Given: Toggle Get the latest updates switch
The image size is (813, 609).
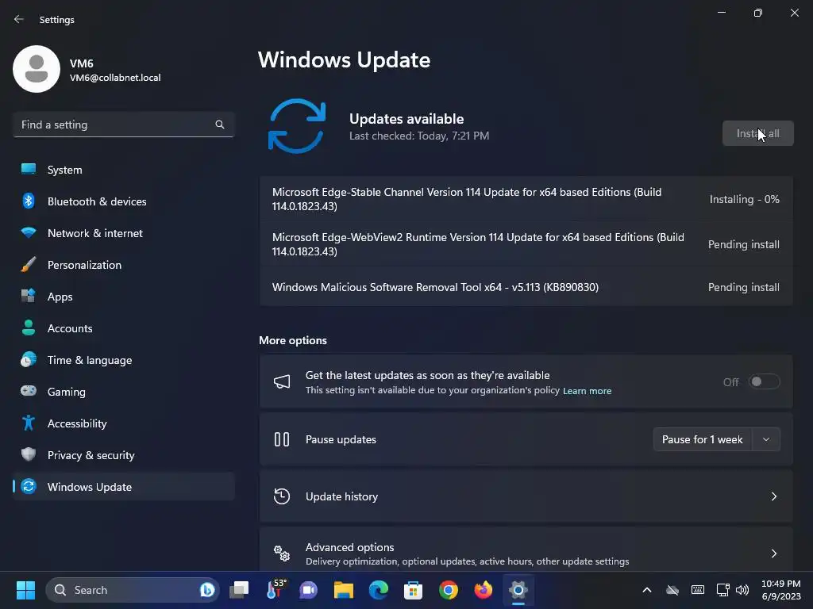Looking at the screenshot, I should click(765, 382).
